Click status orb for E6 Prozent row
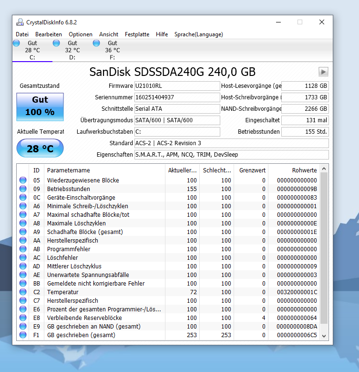The image size is (359, 372). click(x=23, y=309)
